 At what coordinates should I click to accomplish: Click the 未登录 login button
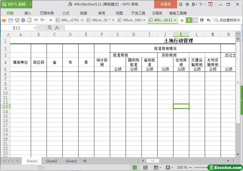point(166,4)
